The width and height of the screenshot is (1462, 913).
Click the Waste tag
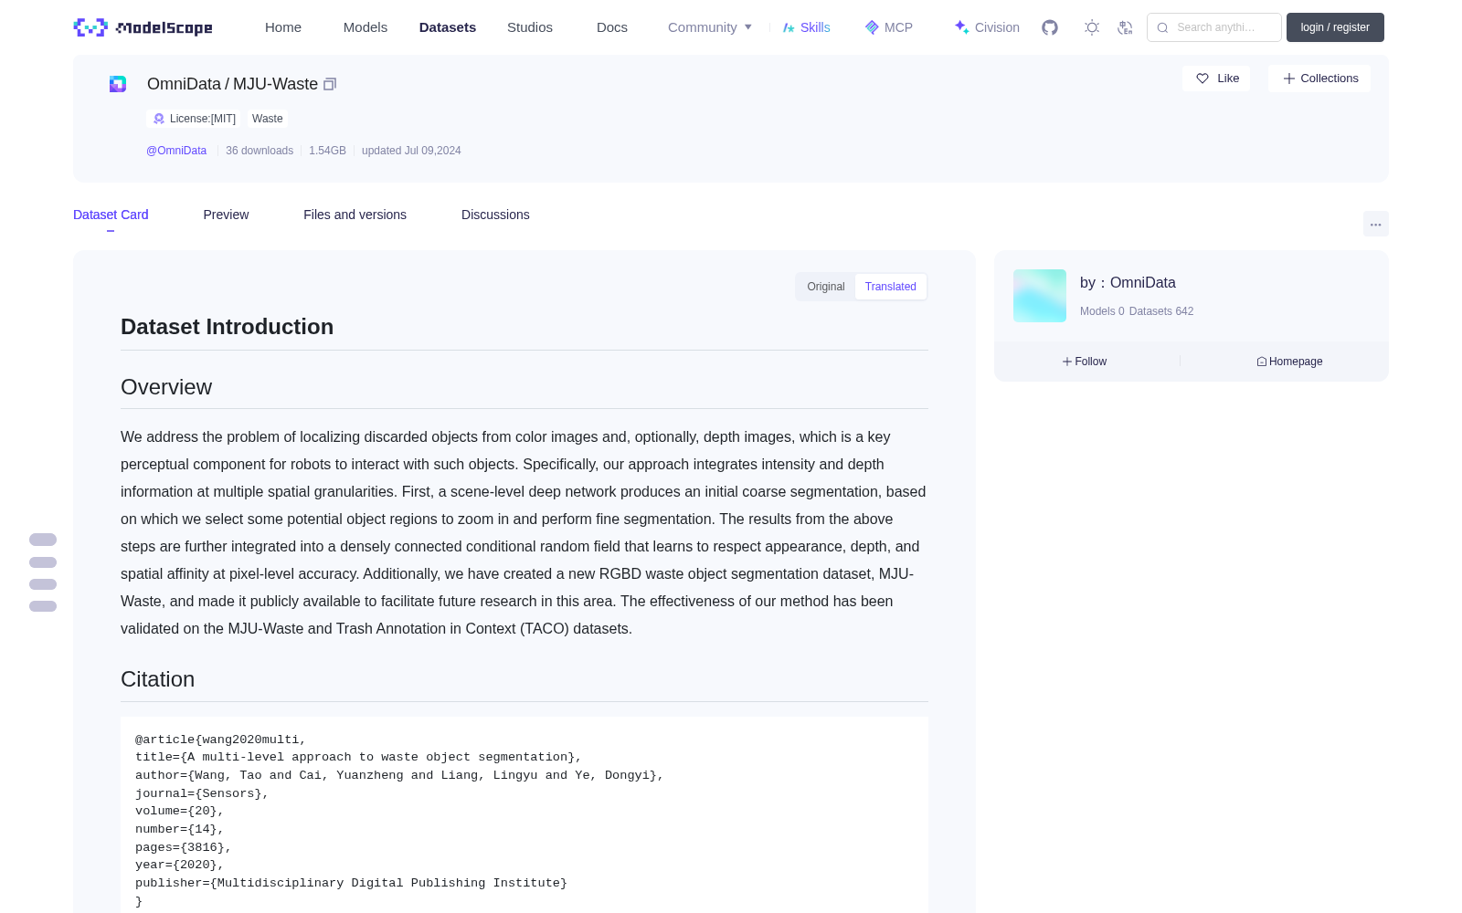268,119
